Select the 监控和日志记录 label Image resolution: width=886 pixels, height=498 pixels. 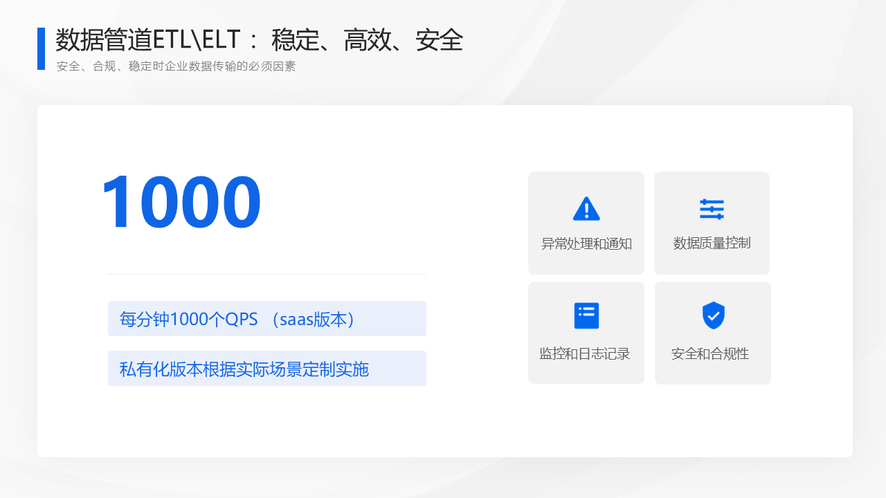585,353
